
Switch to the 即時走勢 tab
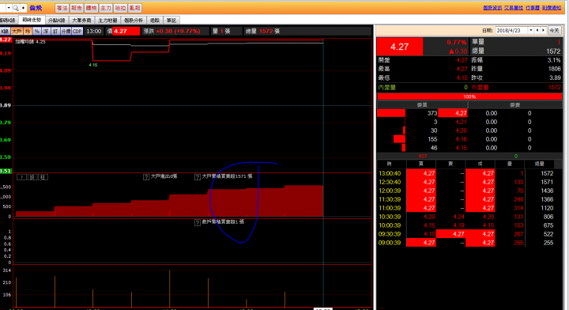click(x=32, y=20)
